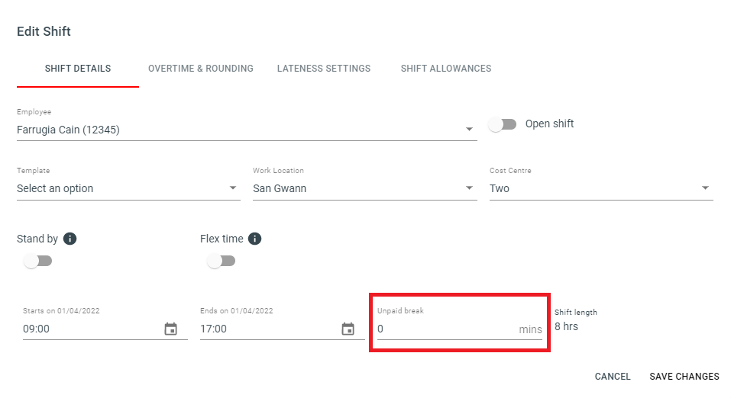
Task: Enable the Flex time toggle
Action: point(221,261)
